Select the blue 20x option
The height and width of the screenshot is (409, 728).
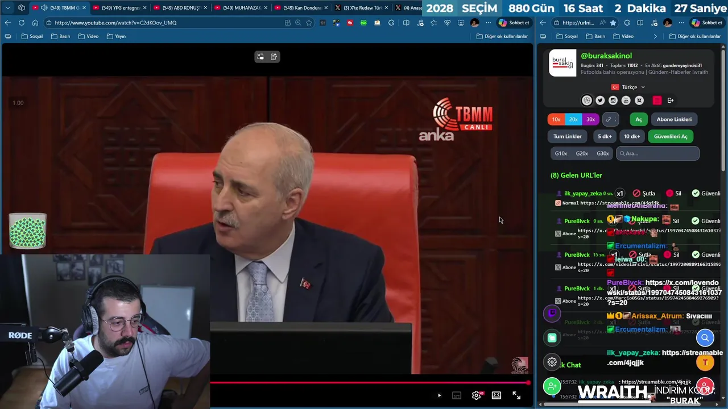tap(573, 119)
